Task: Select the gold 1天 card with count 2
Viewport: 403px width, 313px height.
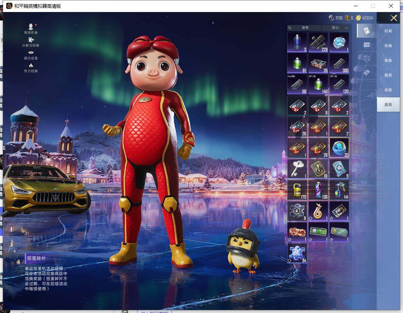Action: click(339, 126)
